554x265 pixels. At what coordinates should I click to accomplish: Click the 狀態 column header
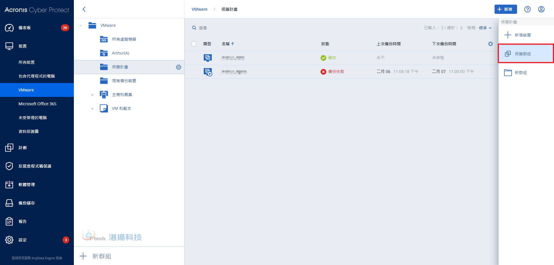tap(325, 44)
